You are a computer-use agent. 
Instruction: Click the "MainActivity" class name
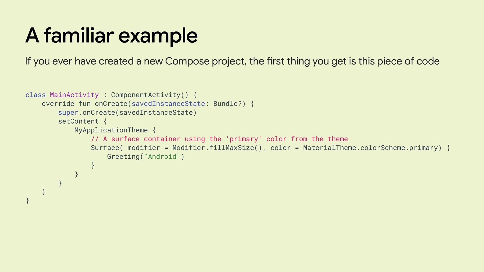(74, 95)
